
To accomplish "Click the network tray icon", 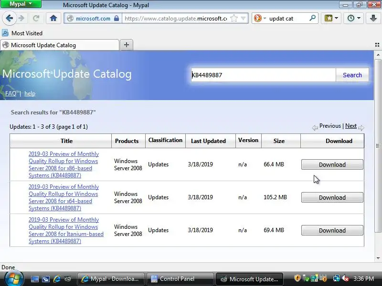I will click(337, 278).
